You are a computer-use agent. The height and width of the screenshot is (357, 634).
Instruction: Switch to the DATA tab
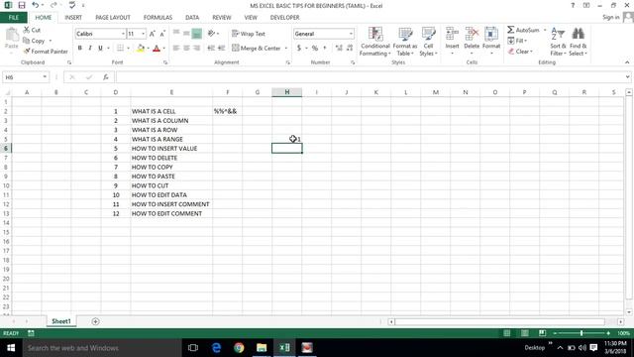192,18
